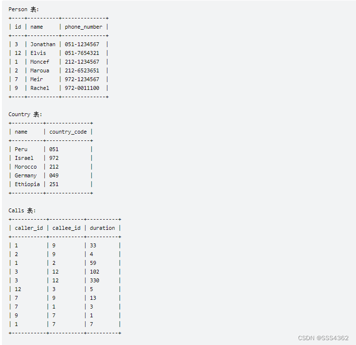Click the name Rachel in the Person table
This screenshot has height=345, width=356.
pyautogui.click(x=39, y=88)
